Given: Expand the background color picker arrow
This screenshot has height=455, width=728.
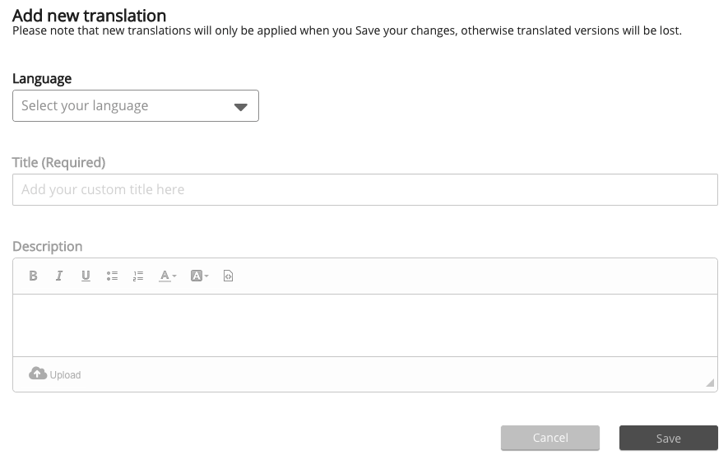Looking at the screenshot, I should click(x=206, y=276).
